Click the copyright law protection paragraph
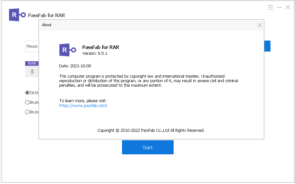This screenshot has height=184, width=295. [x=148, y=81]
